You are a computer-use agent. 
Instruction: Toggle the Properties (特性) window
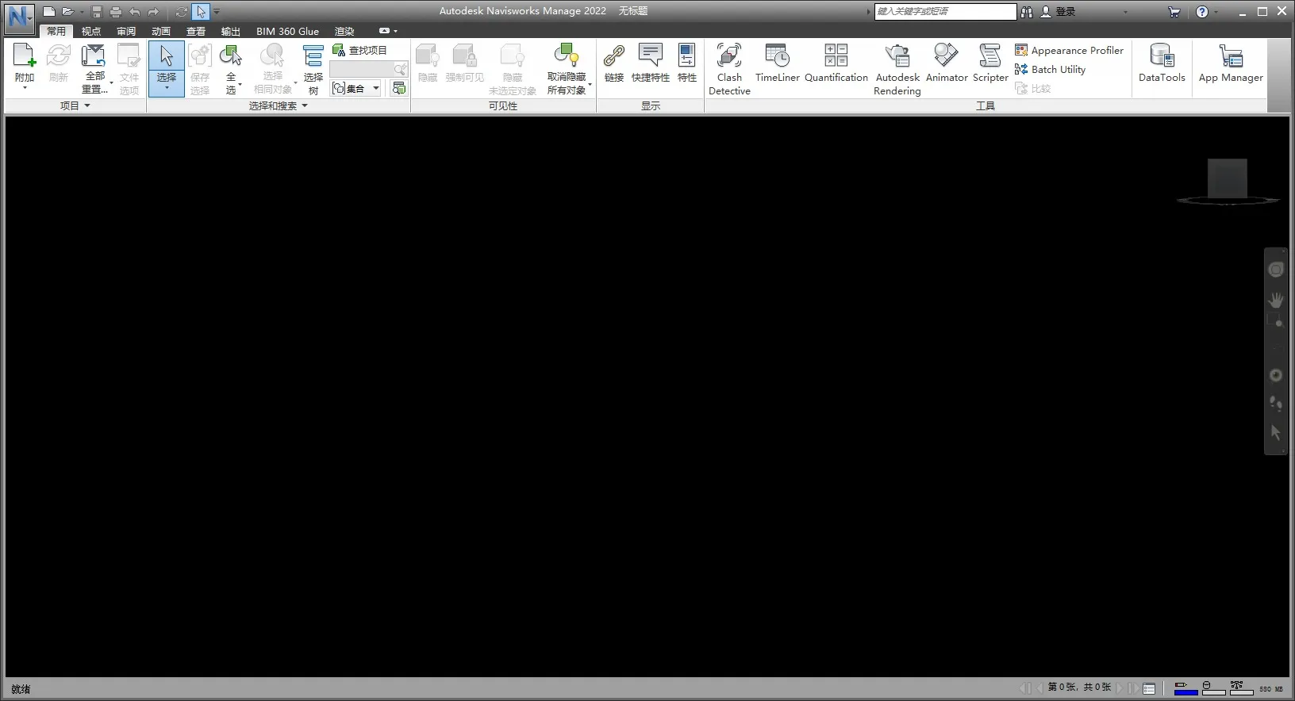pyautogui.click(x=686, y=64)
